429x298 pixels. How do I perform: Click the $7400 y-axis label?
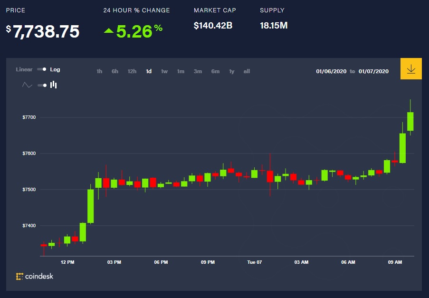29,226
